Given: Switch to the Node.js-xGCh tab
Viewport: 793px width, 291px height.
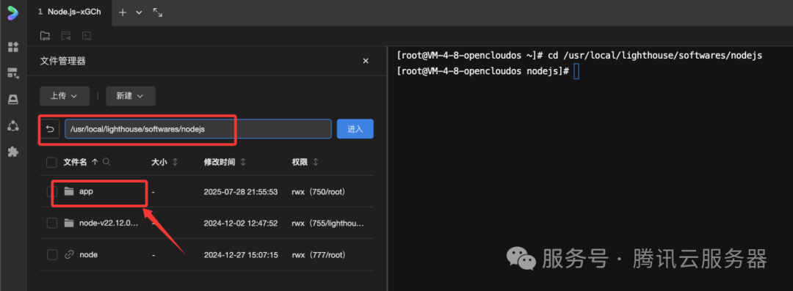Looking at the screenshot, I should [x=69, y=12].
